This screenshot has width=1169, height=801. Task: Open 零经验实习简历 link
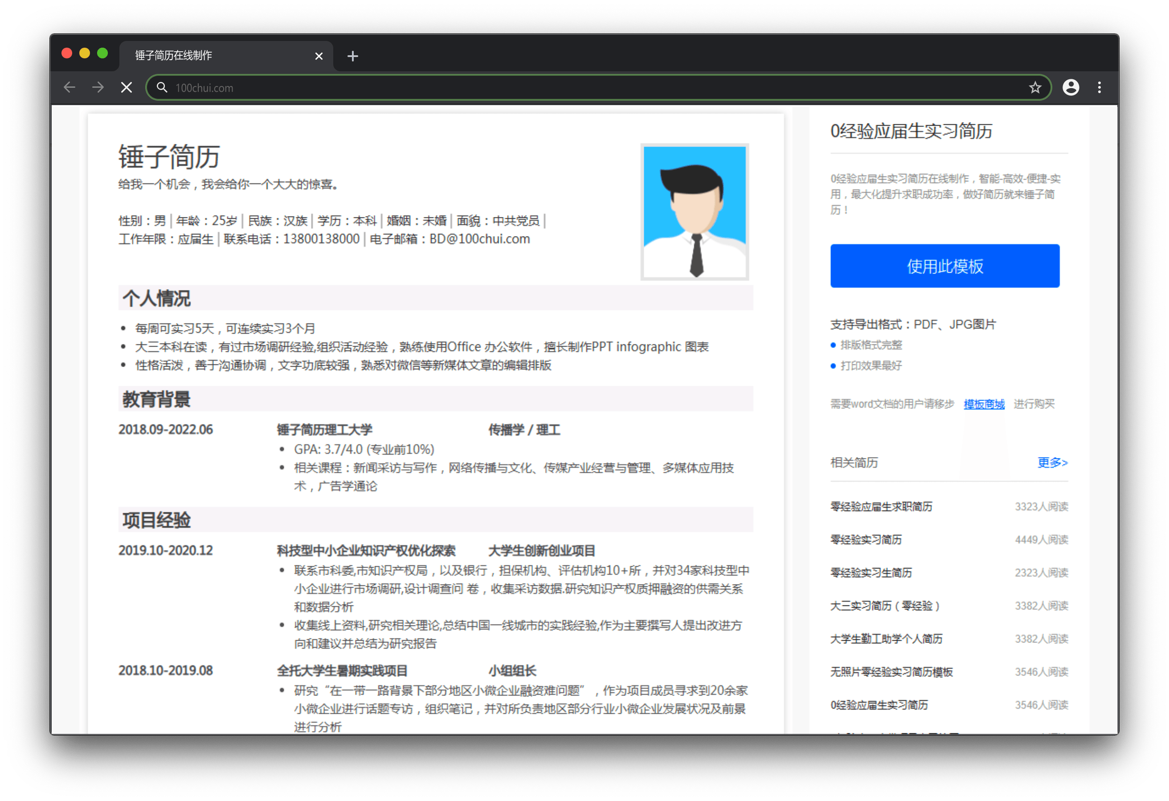click(866, 540)
